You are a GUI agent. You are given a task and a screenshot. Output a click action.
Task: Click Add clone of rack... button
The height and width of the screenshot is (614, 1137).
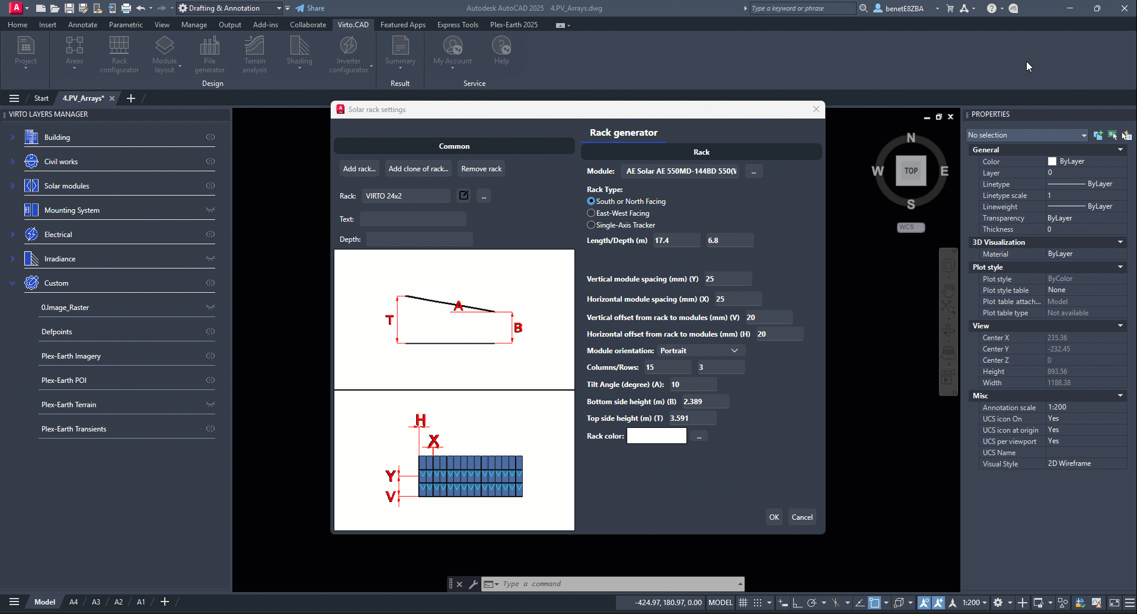pyautogui.click(x=419, y=169)
